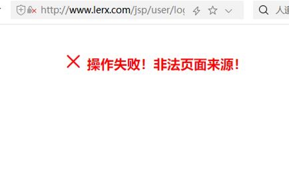Toggle the lightning speed mode icon
The height and width of the screenshot is (174, 289).
197,11
